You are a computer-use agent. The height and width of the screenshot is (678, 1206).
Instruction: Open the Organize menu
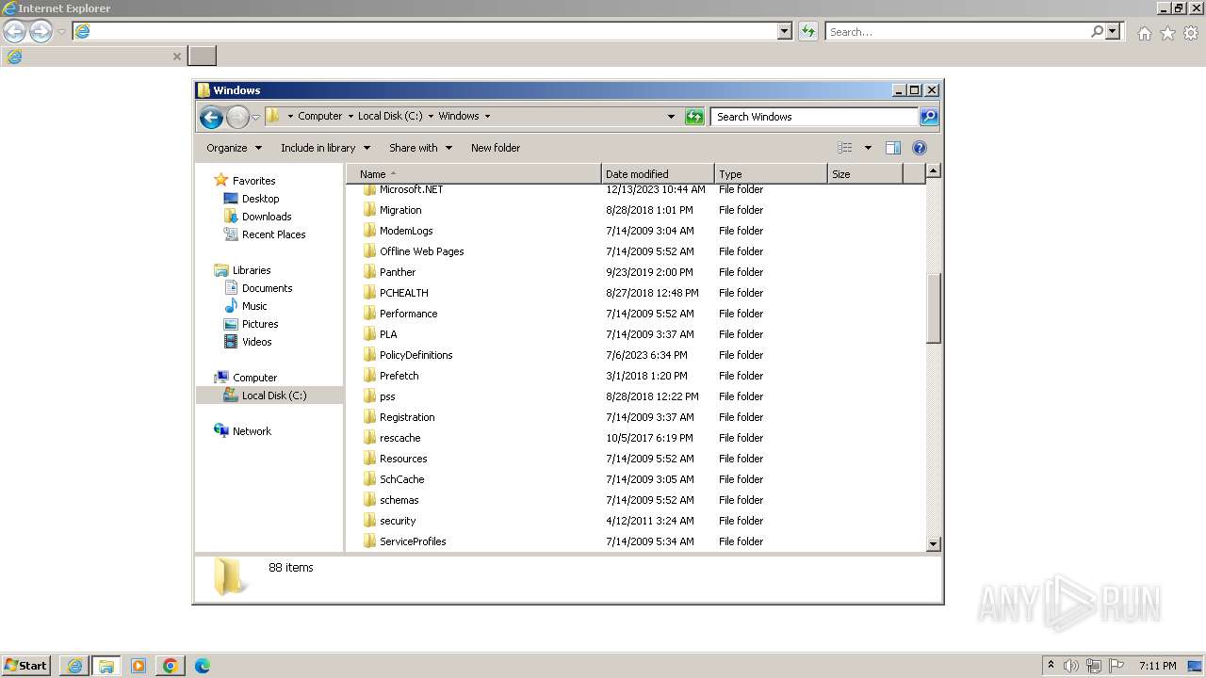(234, 148)
